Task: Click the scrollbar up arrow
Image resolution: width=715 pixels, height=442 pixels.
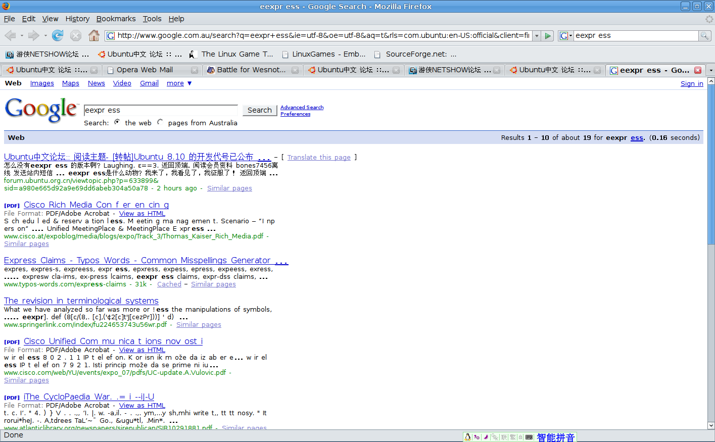Action: click(x=711, y=81)
